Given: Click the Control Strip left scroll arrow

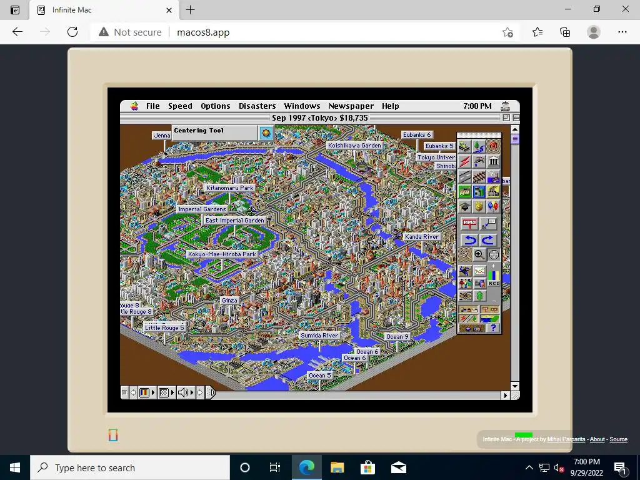Looking at the screenshot, I should pyautogui.click(x=133, y=392).
